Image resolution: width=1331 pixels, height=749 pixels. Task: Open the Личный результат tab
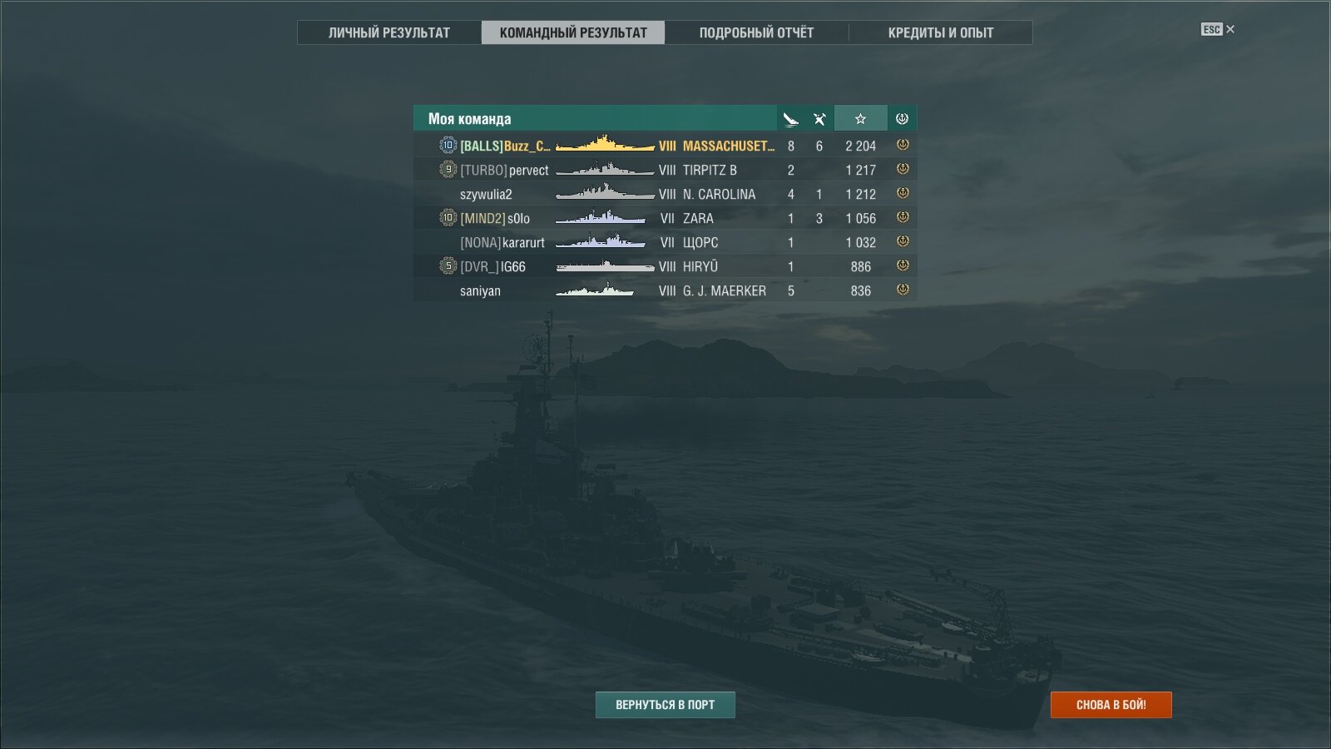[x=389, y=32]
